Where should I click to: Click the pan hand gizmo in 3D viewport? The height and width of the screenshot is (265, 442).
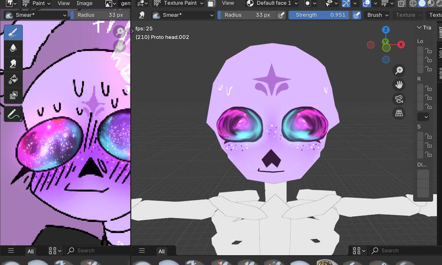click(399, 84)
